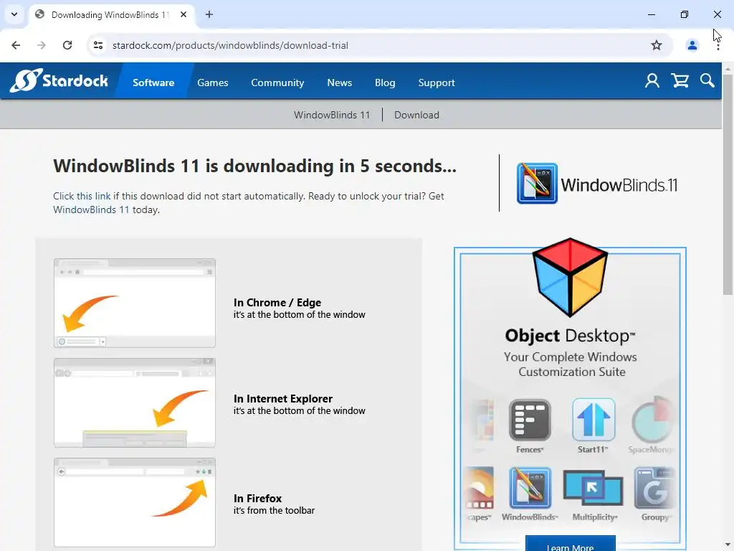734x551 pixels.
Task: Open the shopping cart icon
Action: click(x=680, y=81)
